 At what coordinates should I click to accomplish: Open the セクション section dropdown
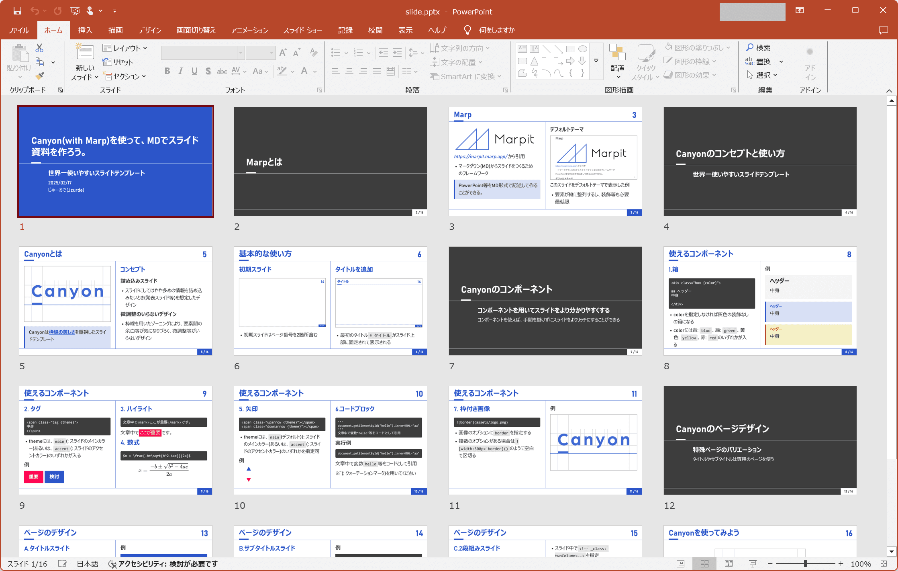(x=125, y=76)
